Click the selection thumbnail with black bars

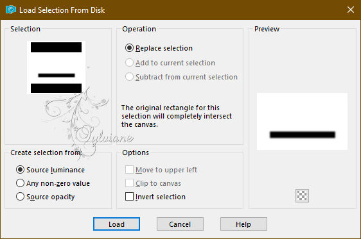pyautogui.click(x=56, y=67)
